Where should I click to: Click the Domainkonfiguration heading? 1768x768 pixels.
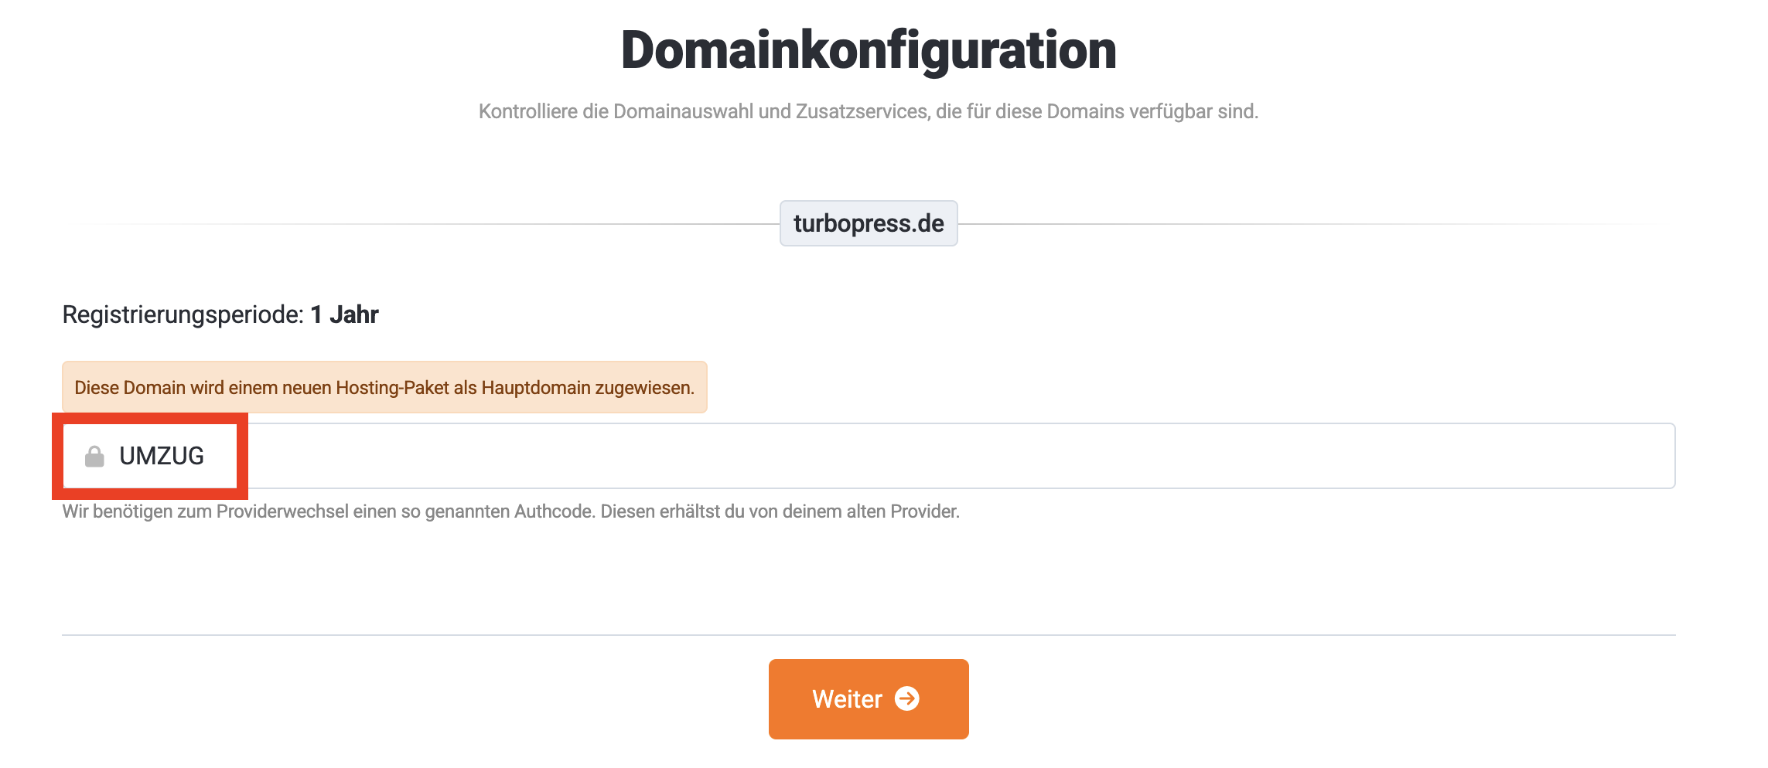[x=869, y=50]
